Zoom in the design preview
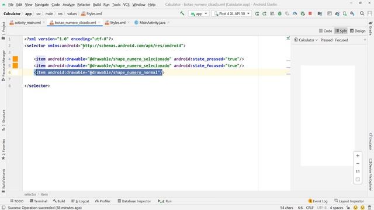Viewport: 374px width, 210px height. (x=358, y=156)
